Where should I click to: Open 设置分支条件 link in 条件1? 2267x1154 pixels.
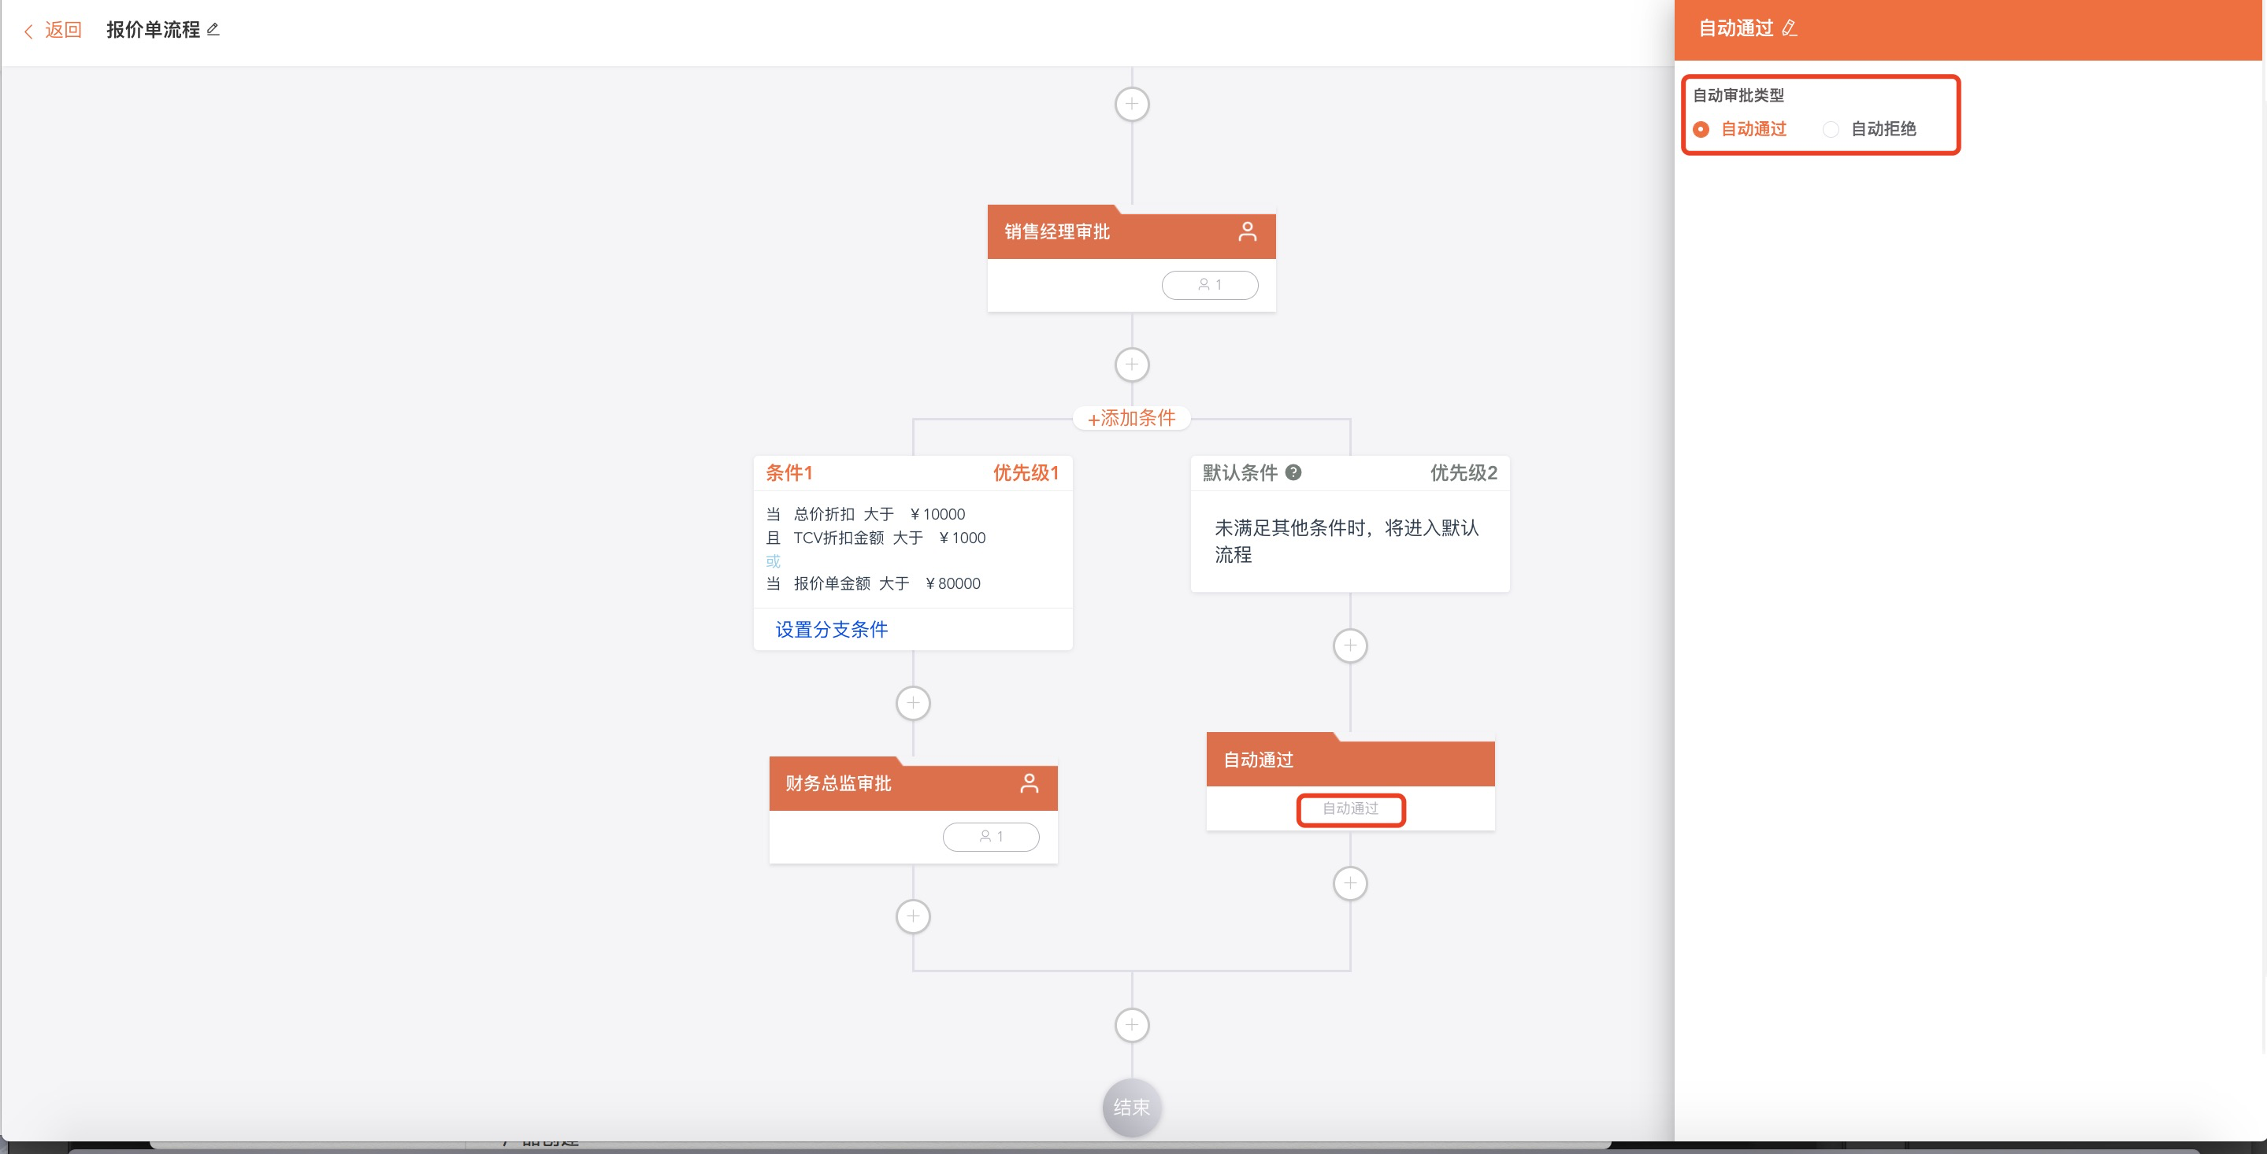[x=832, y=630]
